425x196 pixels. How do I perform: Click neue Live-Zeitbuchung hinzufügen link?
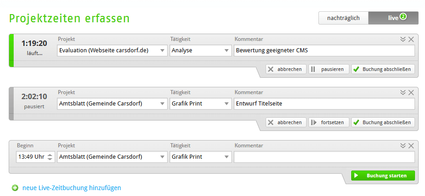pos(72,188)
